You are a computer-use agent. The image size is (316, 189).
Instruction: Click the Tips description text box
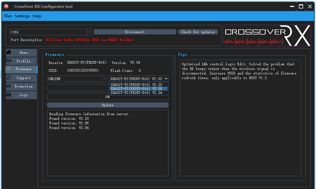(x=240, y=118)
